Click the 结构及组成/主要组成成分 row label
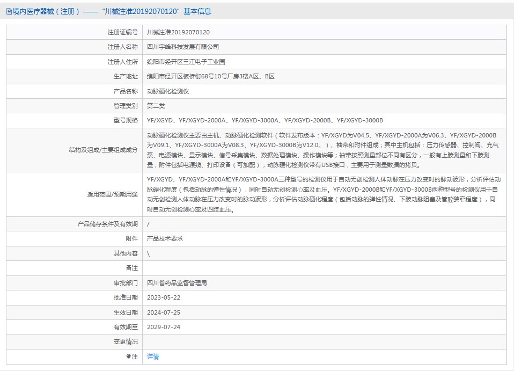The height and width of the screenshot is (371, 514). pos(103,150)
